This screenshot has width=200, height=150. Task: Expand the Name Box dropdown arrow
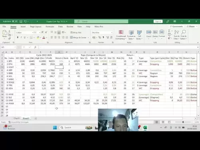pyautogui.click(x=15, y=47)
